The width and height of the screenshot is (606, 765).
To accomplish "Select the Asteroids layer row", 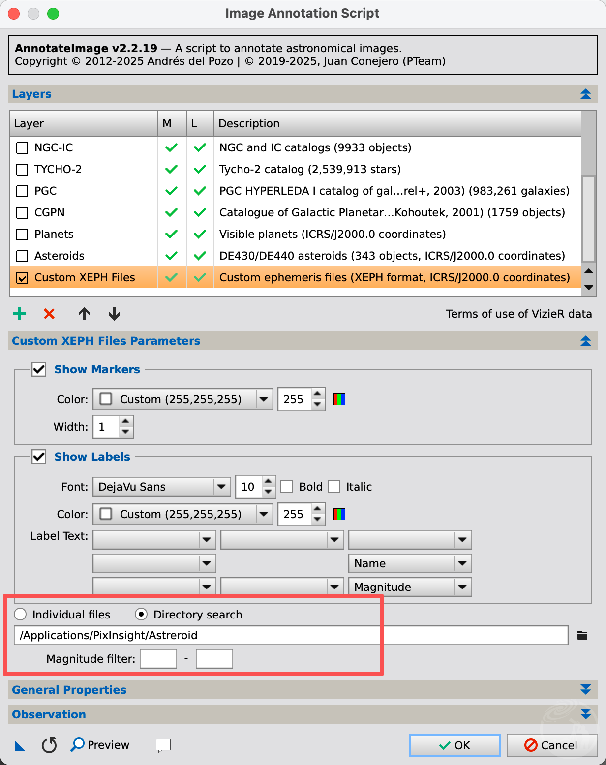I will [60, 256].
